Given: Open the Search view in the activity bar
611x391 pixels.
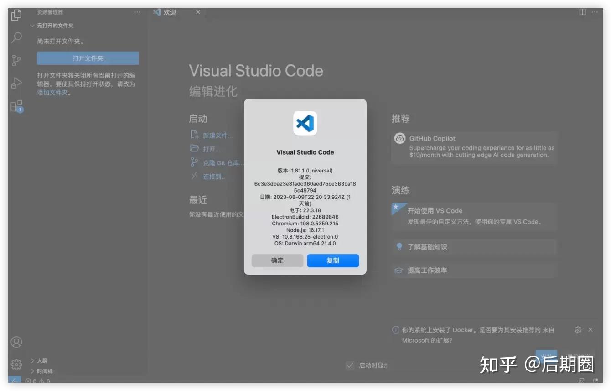Looking at the screenshot, I should [16, 37].
